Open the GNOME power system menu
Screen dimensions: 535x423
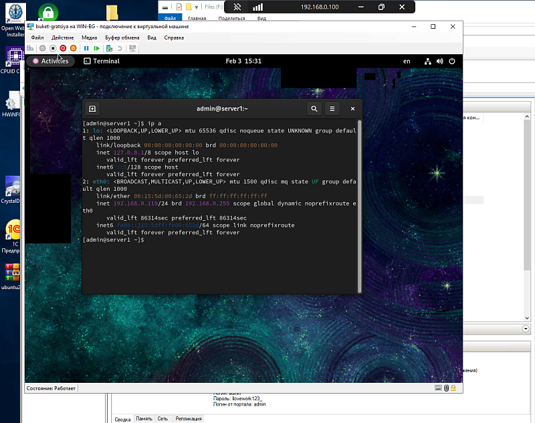(453, 61)
